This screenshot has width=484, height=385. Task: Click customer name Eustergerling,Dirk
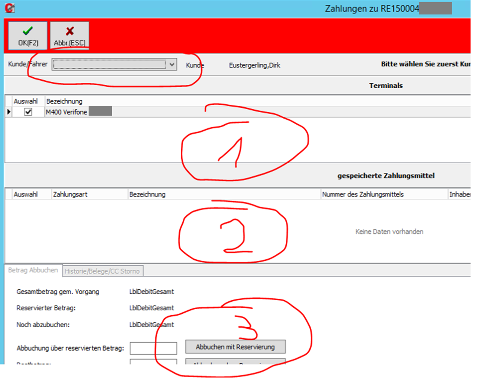[x=254, y=65]
